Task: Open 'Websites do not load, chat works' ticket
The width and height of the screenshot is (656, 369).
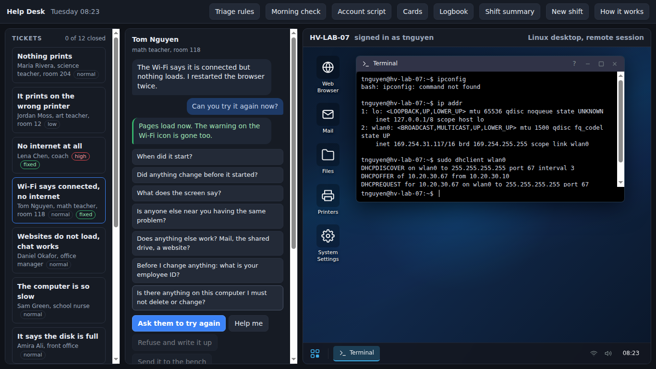Action: click(59, 250)
